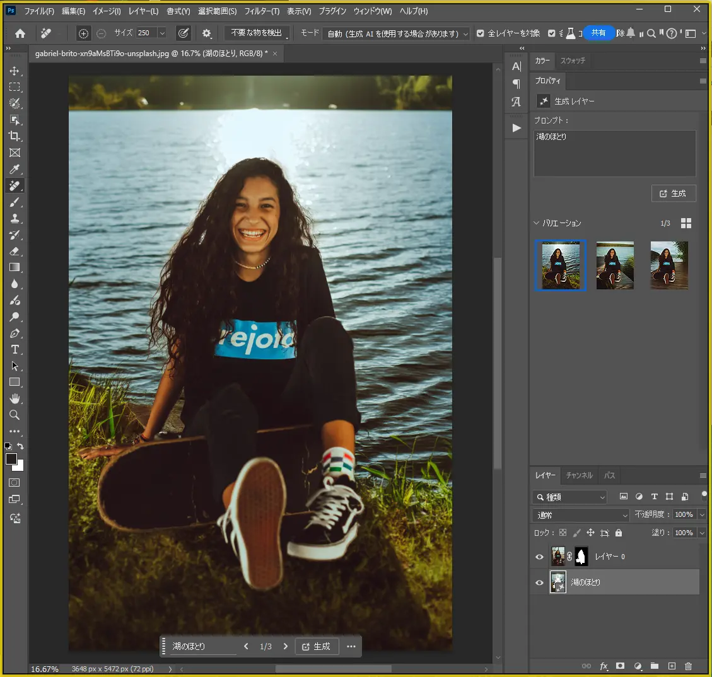This screenshot has height=677, width=712.
Task: Select the Clone Stamp tool
Action: pyautogui.click(x=15, y=218)
